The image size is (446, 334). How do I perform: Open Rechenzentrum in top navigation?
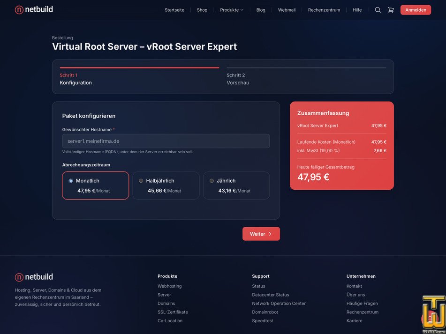[324, 10]
